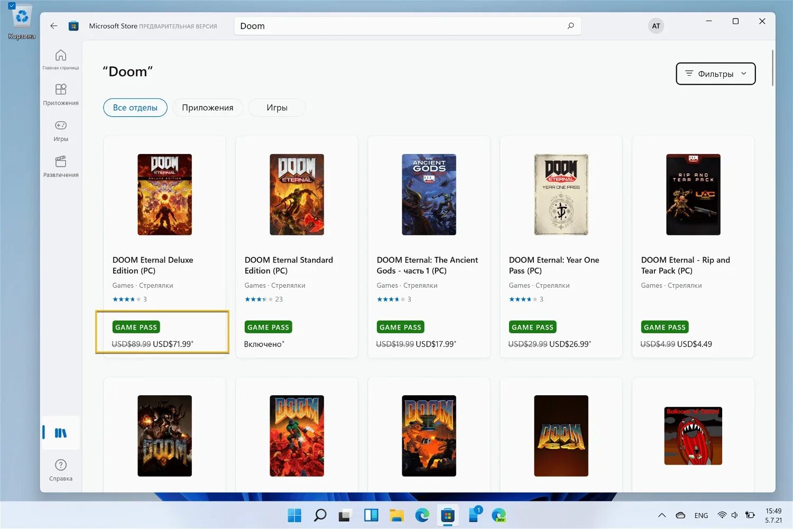Open the classic DOOM 1993 cover

coord(297,436)
